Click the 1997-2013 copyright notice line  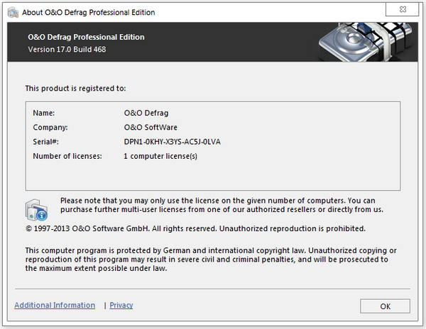coord(195,229)
